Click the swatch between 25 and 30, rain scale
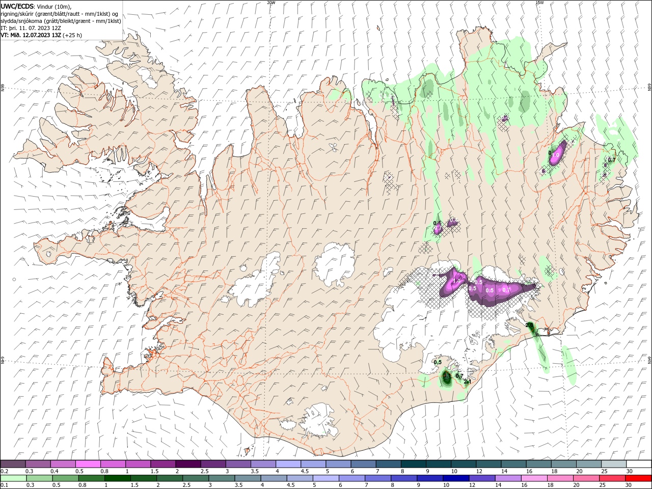Image resolution: width=652 pixels, height=489 pixels. click(613, 478)
